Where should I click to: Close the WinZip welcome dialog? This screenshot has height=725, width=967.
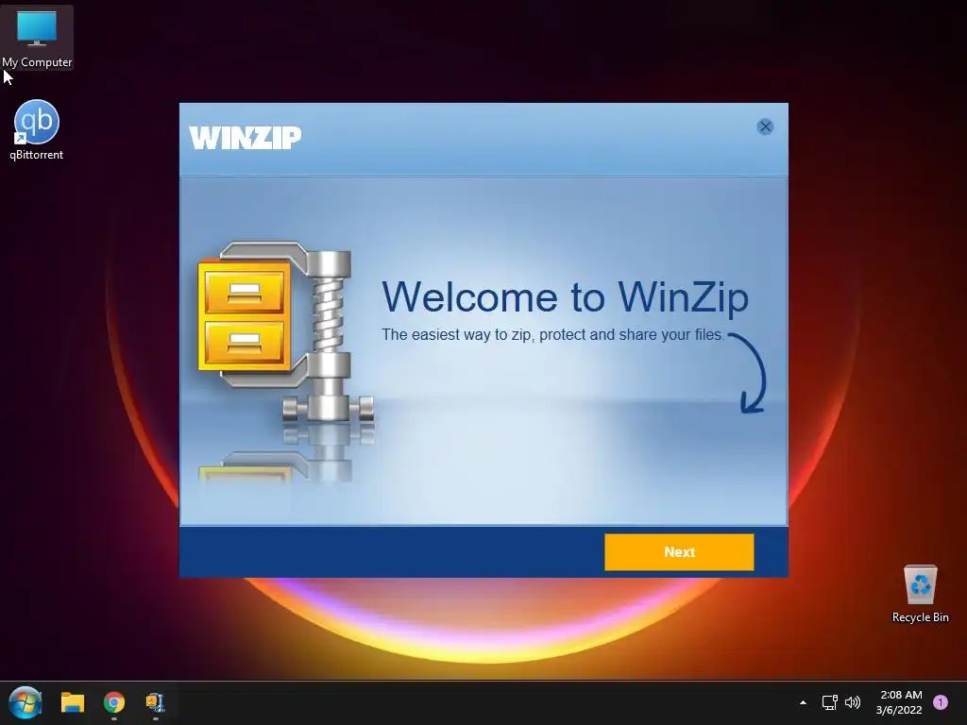coord(765,126)
